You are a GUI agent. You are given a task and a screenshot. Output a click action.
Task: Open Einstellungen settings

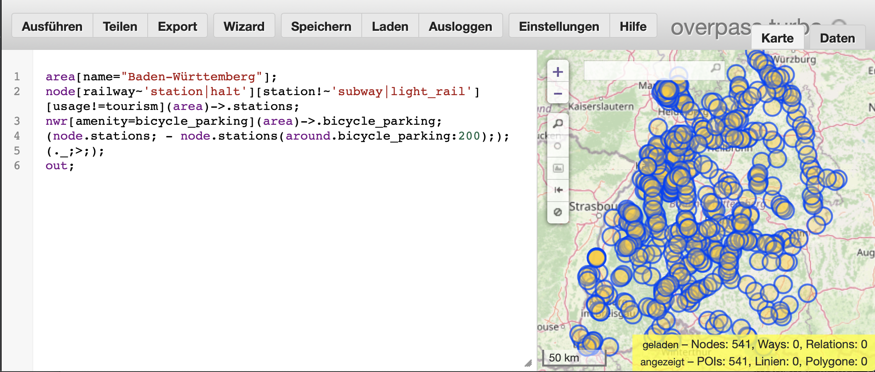click(559, 27)
